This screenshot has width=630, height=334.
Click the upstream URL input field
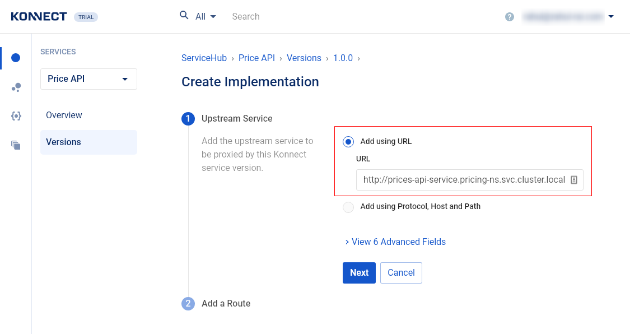click(469, 180)
